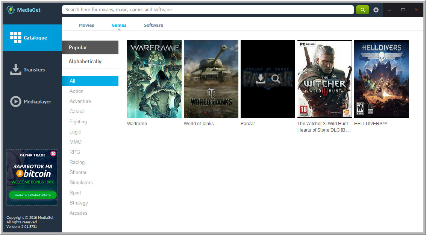Click the Warframe title text
The width and height of the screenshot is (426, 235).
tap(137, 124)
